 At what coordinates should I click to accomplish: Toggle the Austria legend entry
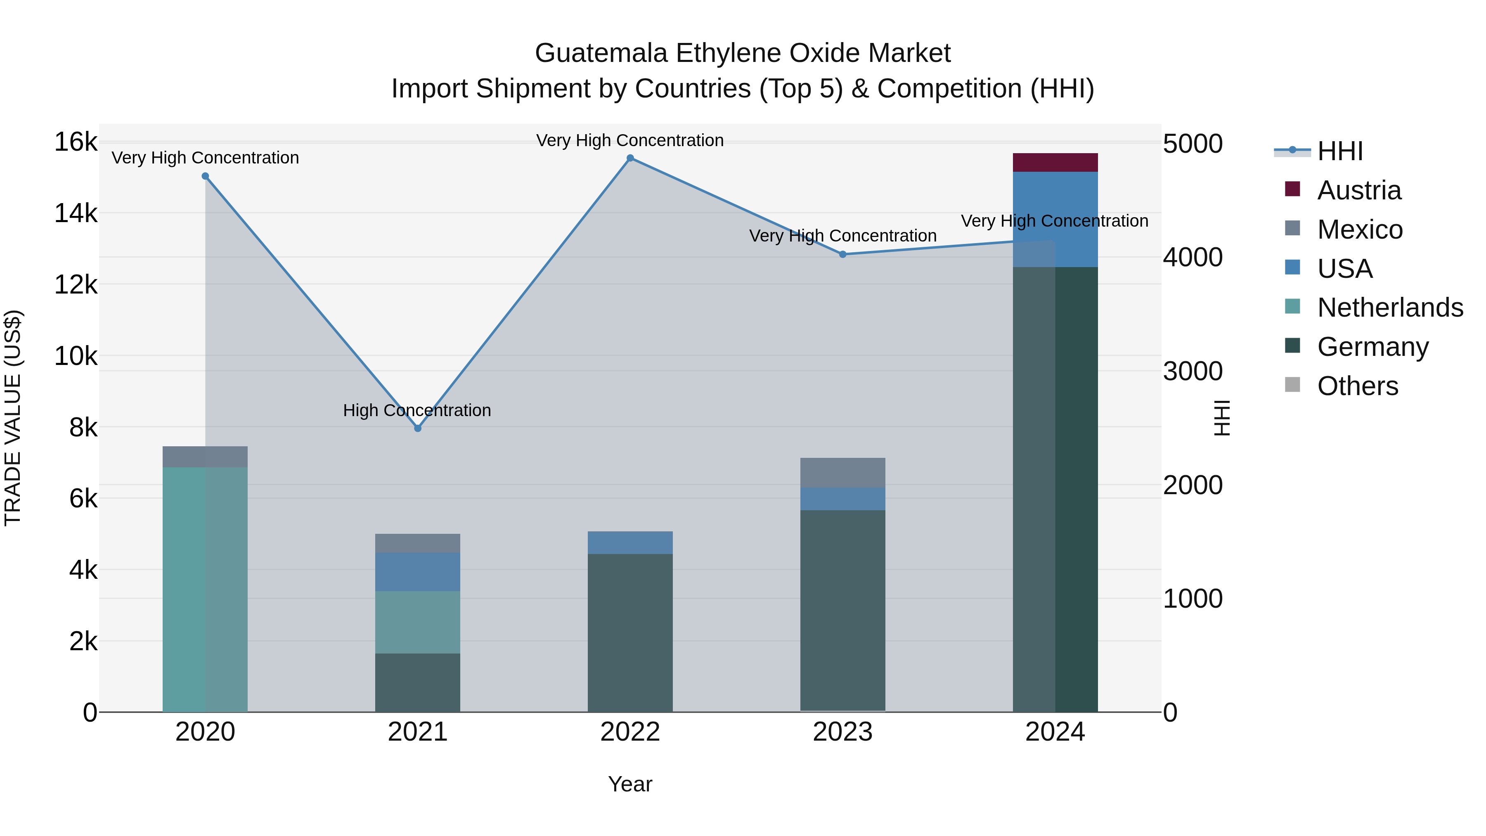tap(1343, 190)
